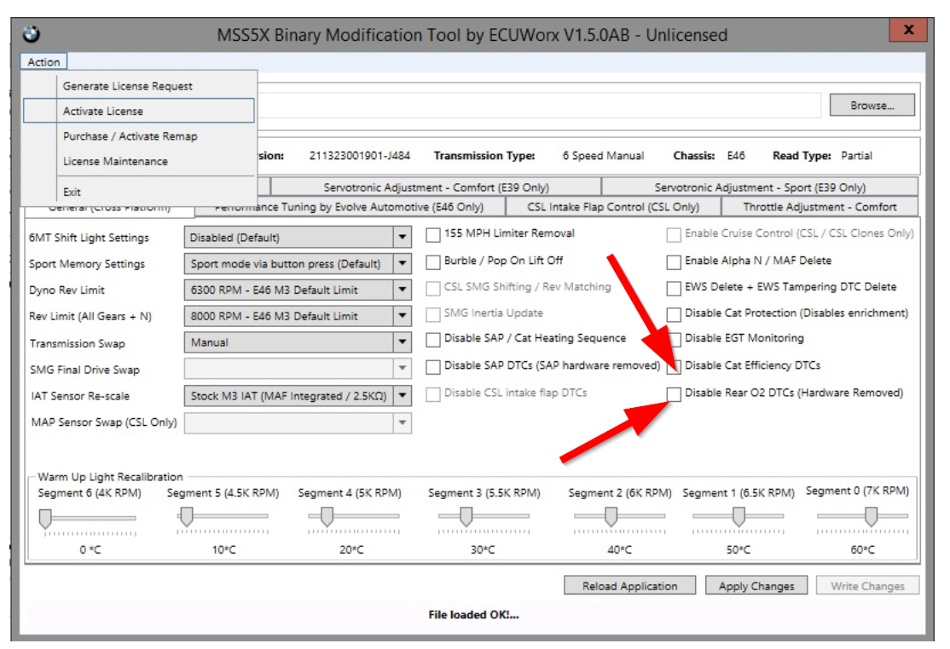Expand 6MT Shift Light Settings dropdown
This screenshot has height=649, width=950.
tap(403, 238)
